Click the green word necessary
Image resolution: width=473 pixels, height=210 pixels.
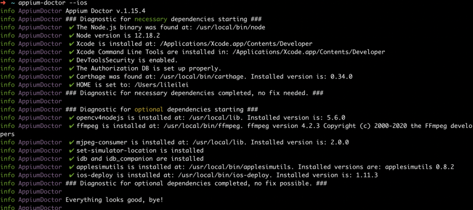coord(151,19)
